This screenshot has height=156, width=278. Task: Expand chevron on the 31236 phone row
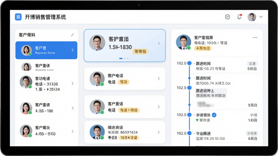72,83
